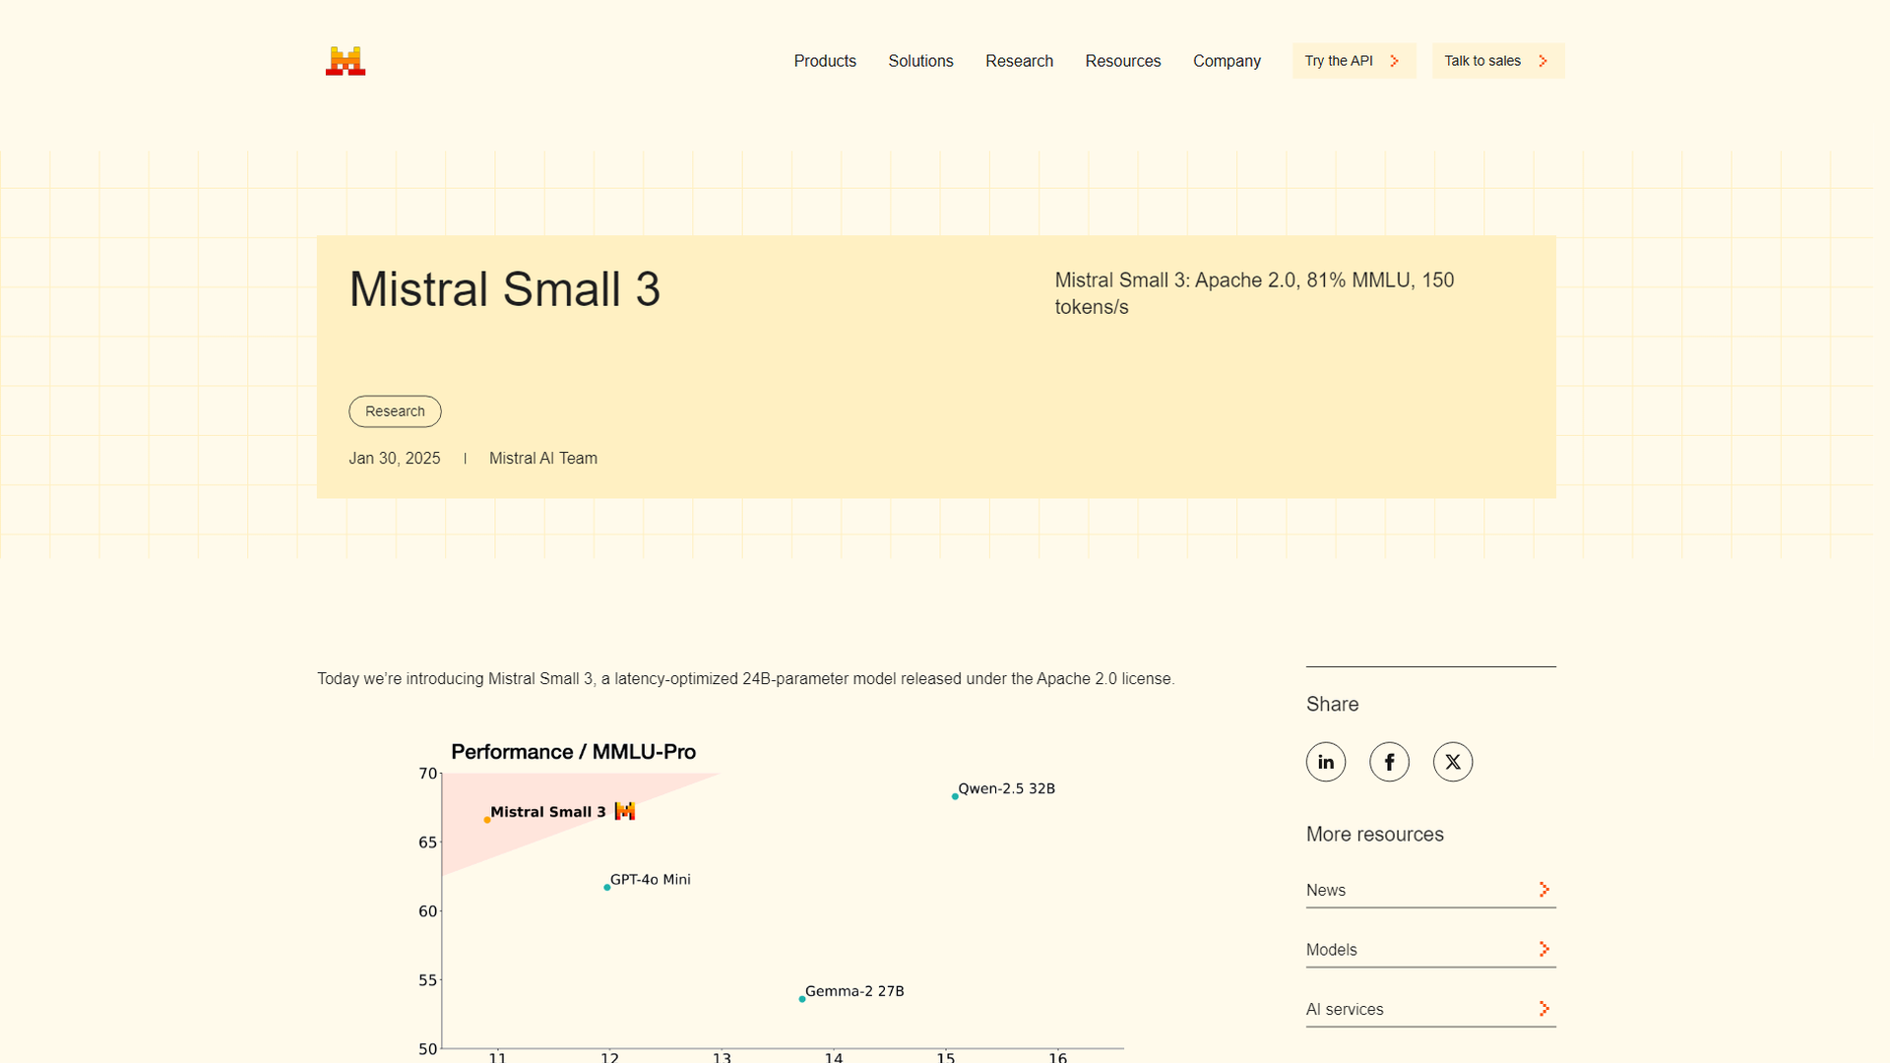Open the Solutions menu
Screen dimensions: 1890x1063
click(x=920, y=61)
